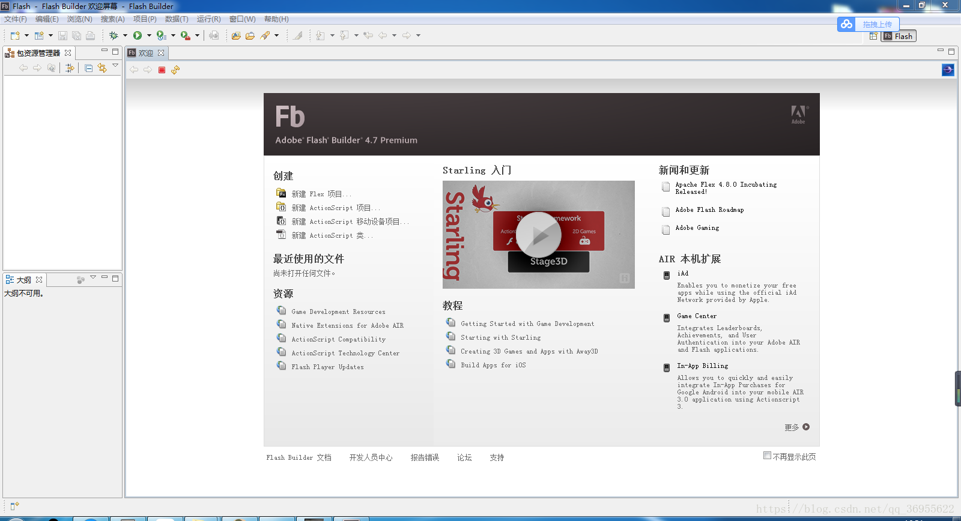Open the 帮助(H) menu
Viewport: 961px width, 521px height.
click(x=276, y=19)
